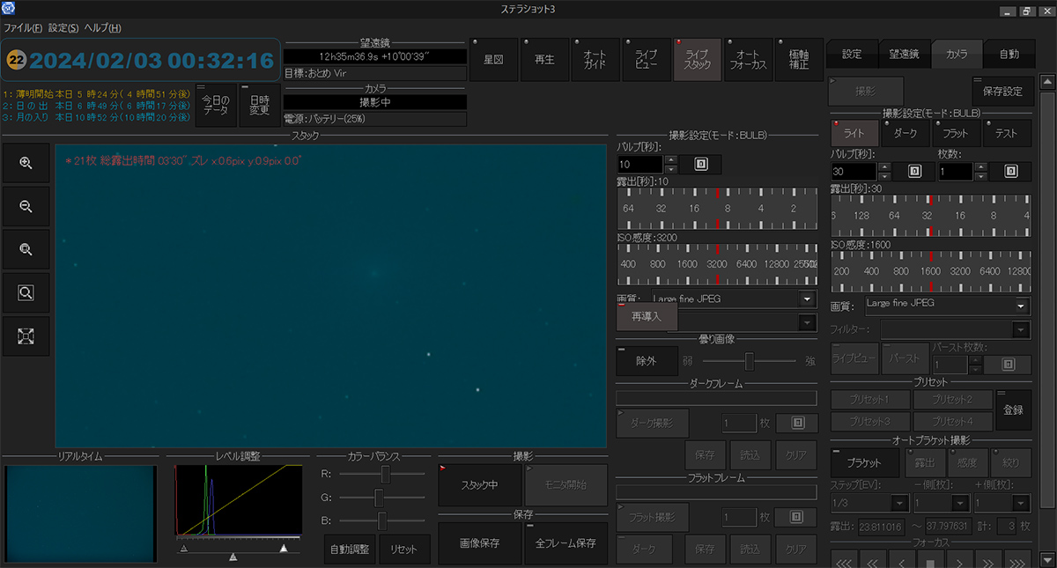1057x568 pixels.
Task: Select the ダーク frame type
Action: pos(905,133)
